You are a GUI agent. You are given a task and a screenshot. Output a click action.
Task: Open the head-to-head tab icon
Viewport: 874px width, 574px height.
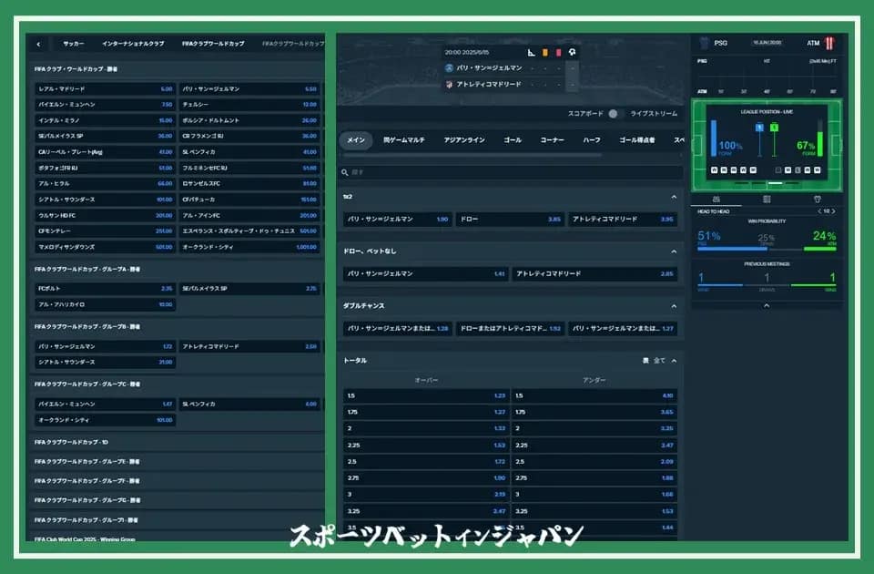(716, 200)
